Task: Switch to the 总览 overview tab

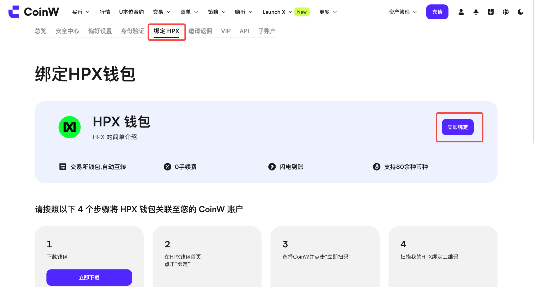Action: 40,31
